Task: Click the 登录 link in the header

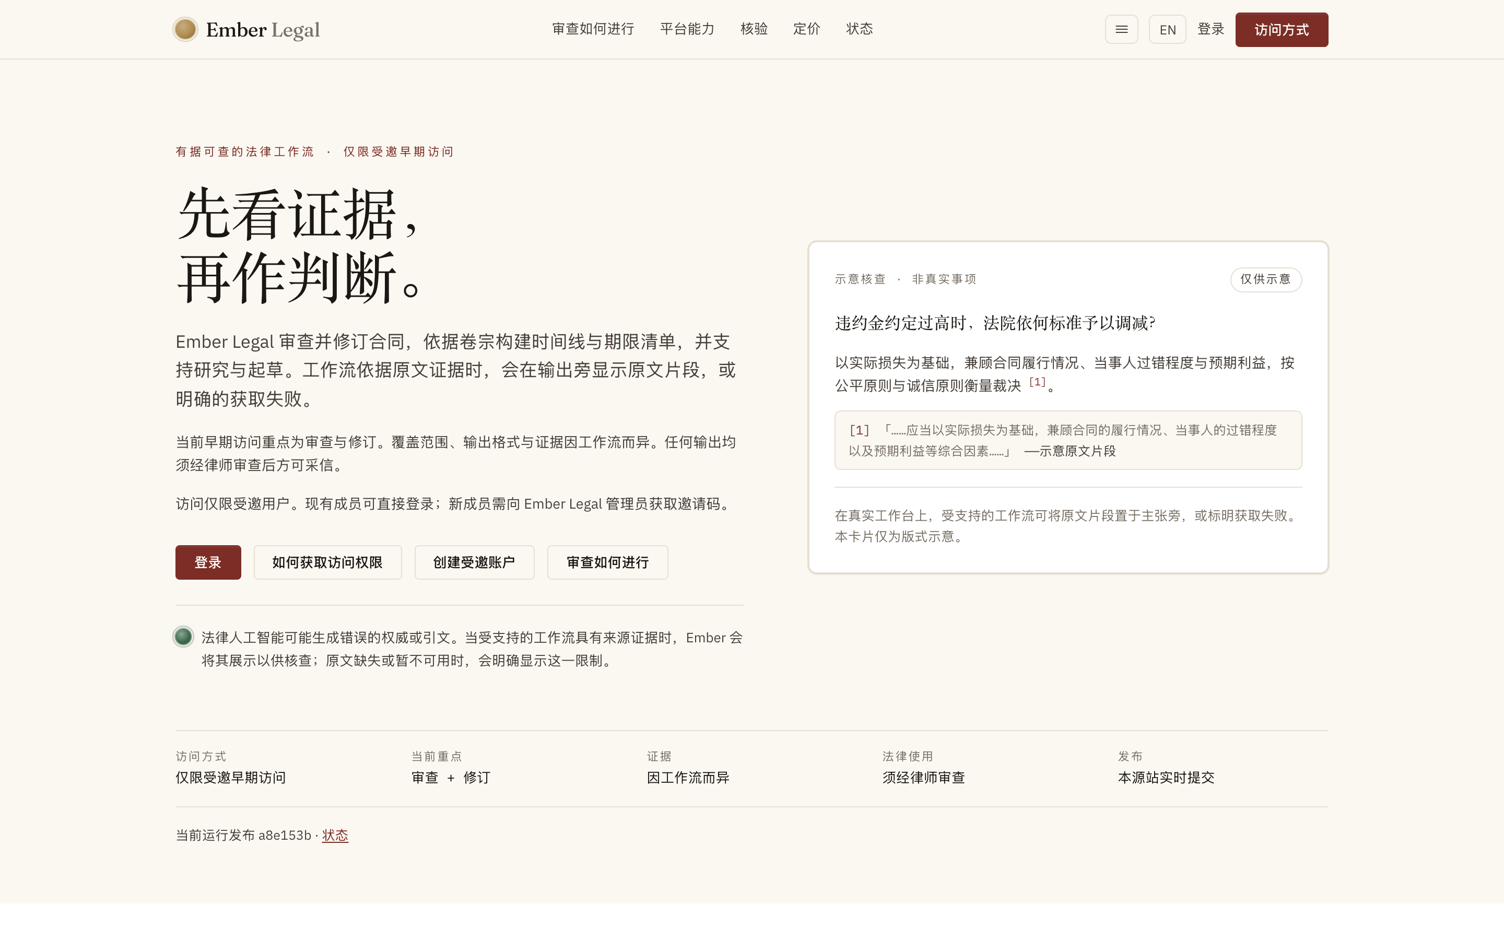Action: 1211,29
